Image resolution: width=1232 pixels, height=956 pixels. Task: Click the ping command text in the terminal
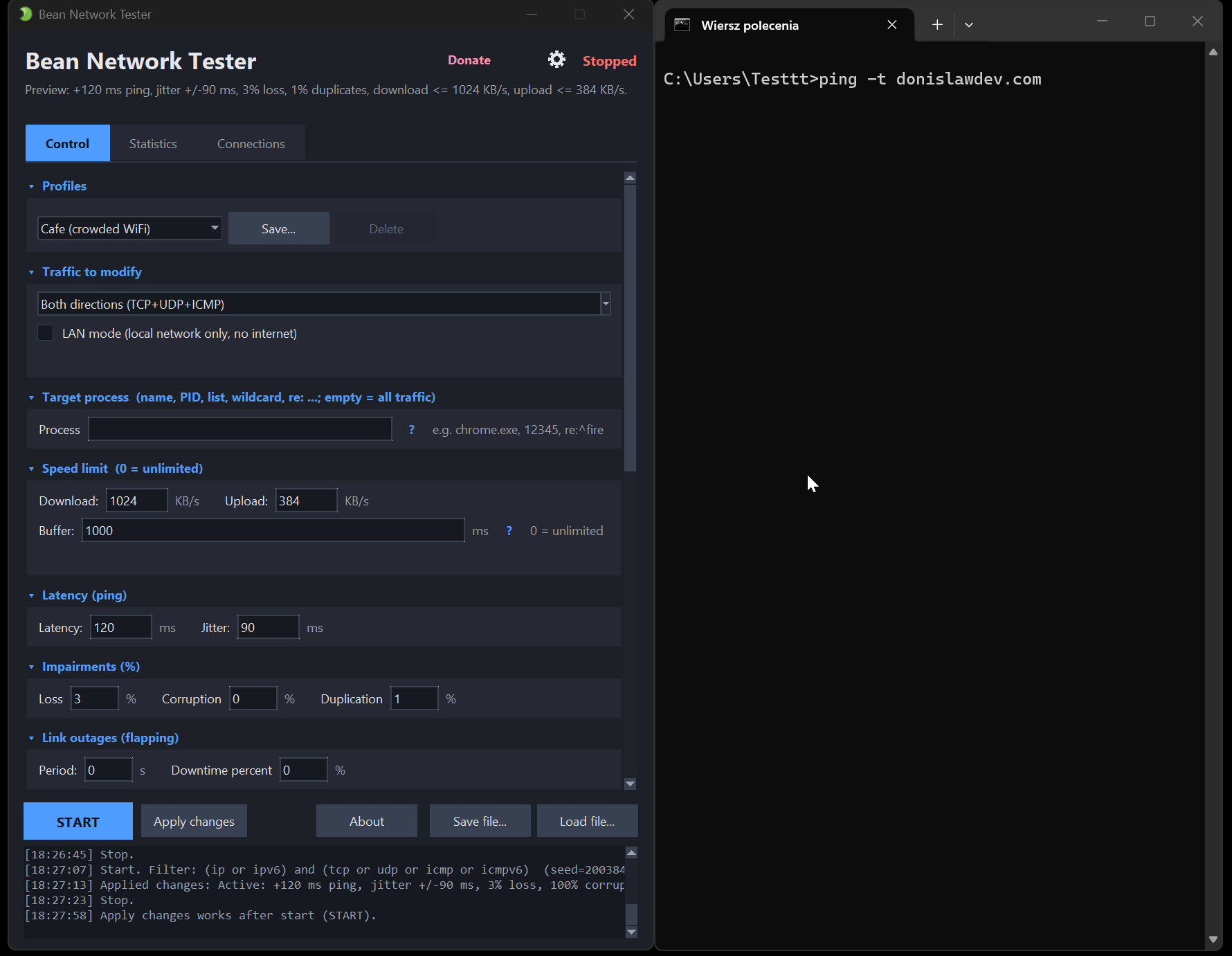coord(930,79)
